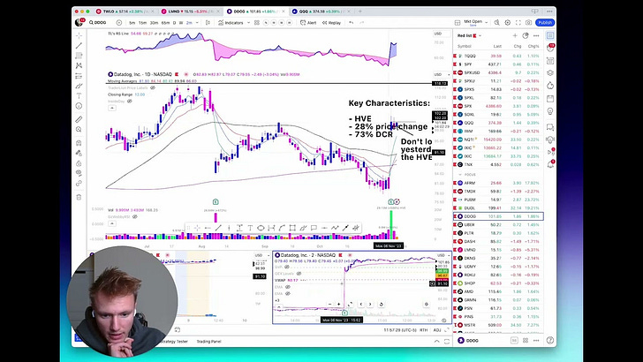The height and width of the screenshot is (362, 643).
Task: Toggle visibility of GEX Levels indicator
Action: (299, 274)
